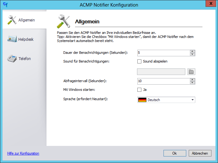Image resolution: width=218 pixels, height=163 pixels.
Task: Click the Sprache (erfordert Neustart) label
Action: click(86, 99)
